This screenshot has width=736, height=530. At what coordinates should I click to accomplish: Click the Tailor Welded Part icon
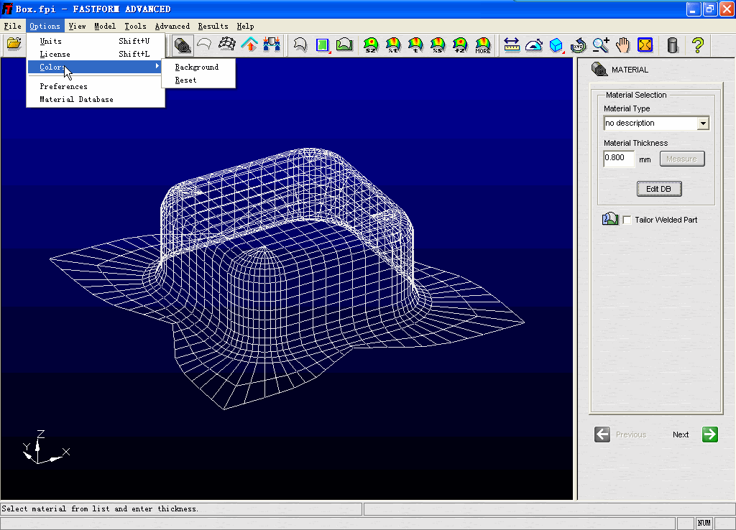610,219
